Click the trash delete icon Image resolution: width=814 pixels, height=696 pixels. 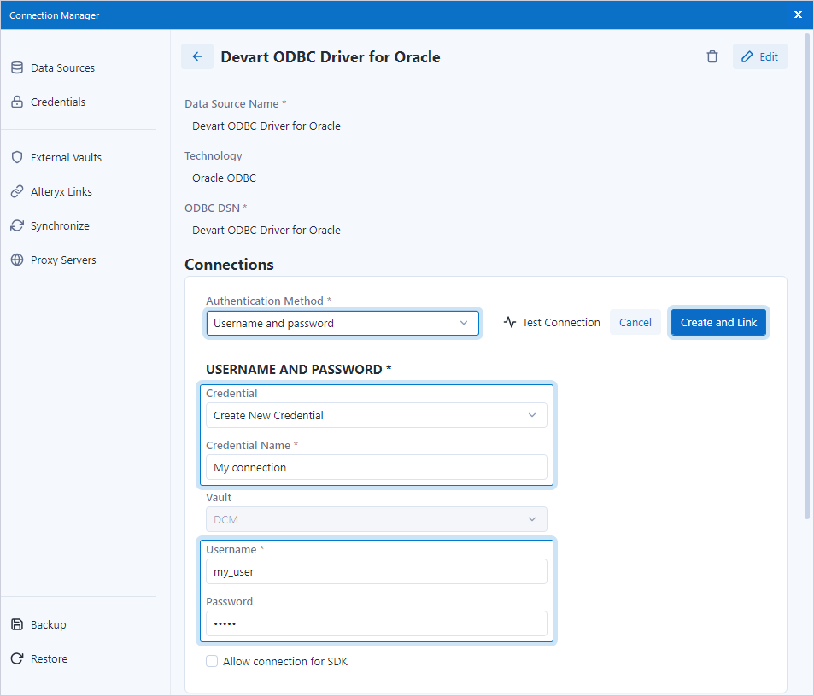(712, 57)
